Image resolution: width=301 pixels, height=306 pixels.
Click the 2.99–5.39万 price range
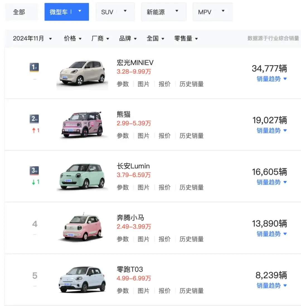(x=134, y=123)
